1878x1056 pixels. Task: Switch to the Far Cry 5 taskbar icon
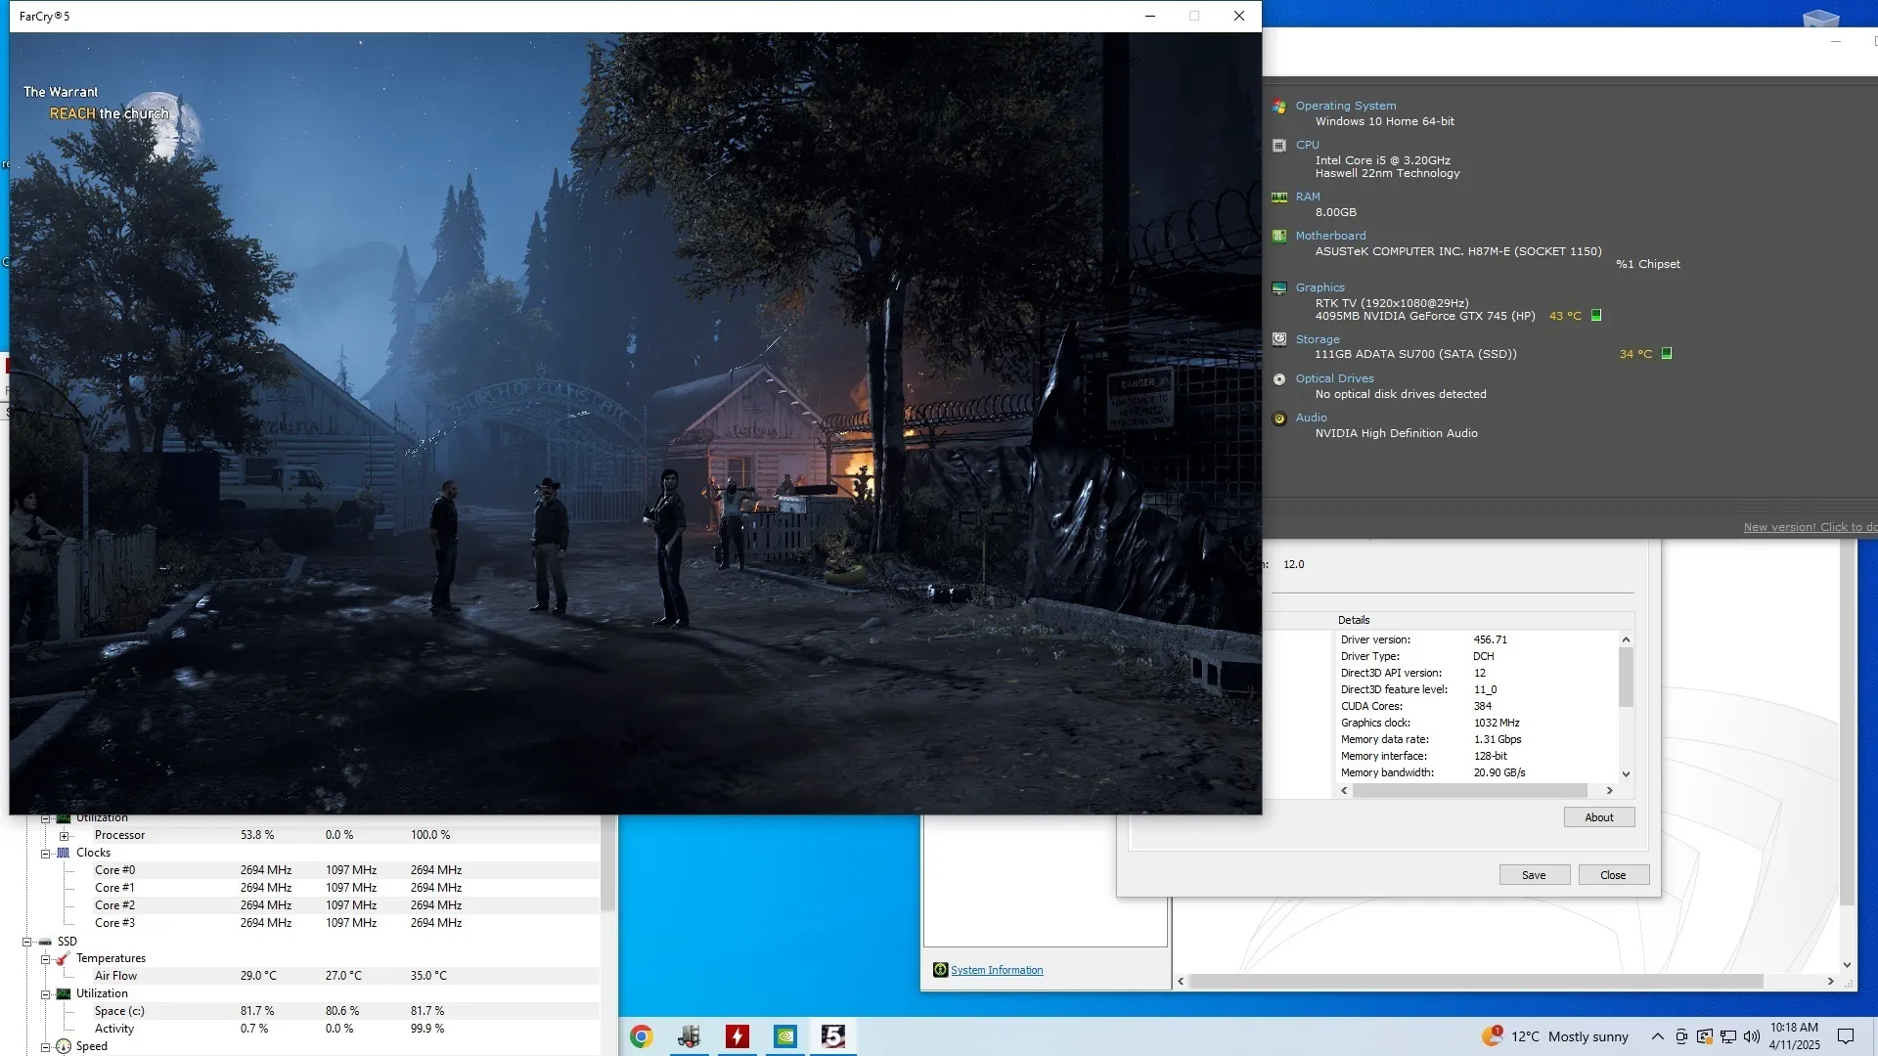point(833,1036)
